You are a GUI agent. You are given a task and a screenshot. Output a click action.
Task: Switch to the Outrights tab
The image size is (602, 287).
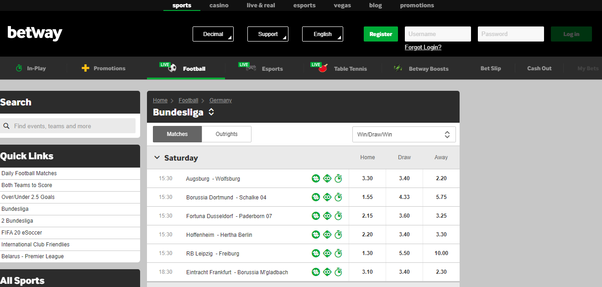point(226,134)
